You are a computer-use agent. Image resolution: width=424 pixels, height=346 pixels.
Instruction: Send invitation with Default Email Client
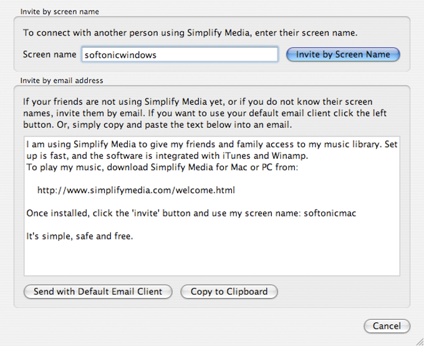pos(98,291)
